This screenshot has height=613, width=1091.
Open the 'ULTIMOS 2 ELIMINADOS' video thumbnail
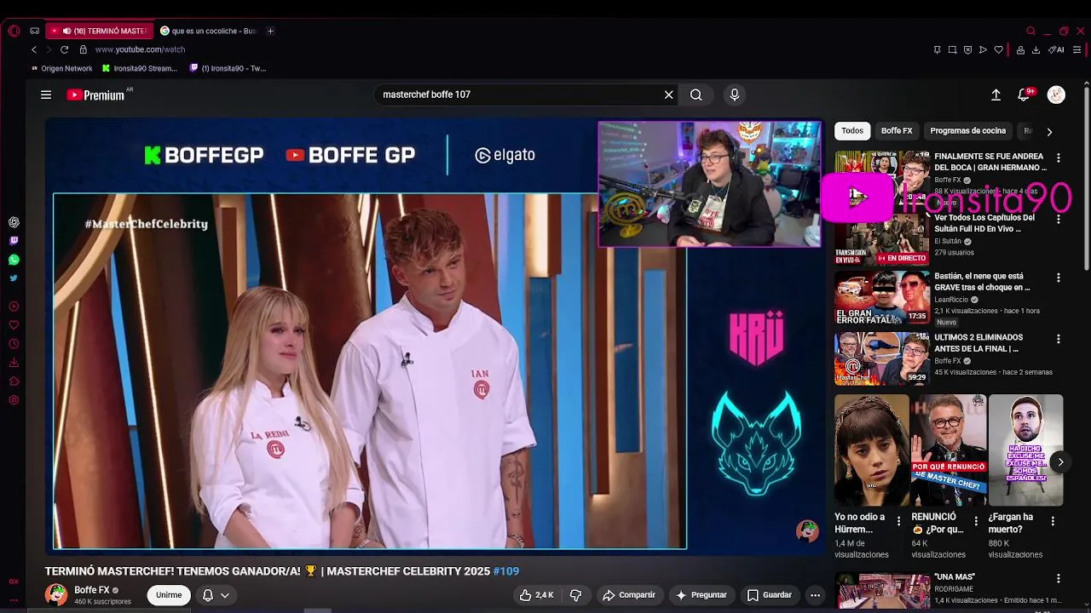882,359
